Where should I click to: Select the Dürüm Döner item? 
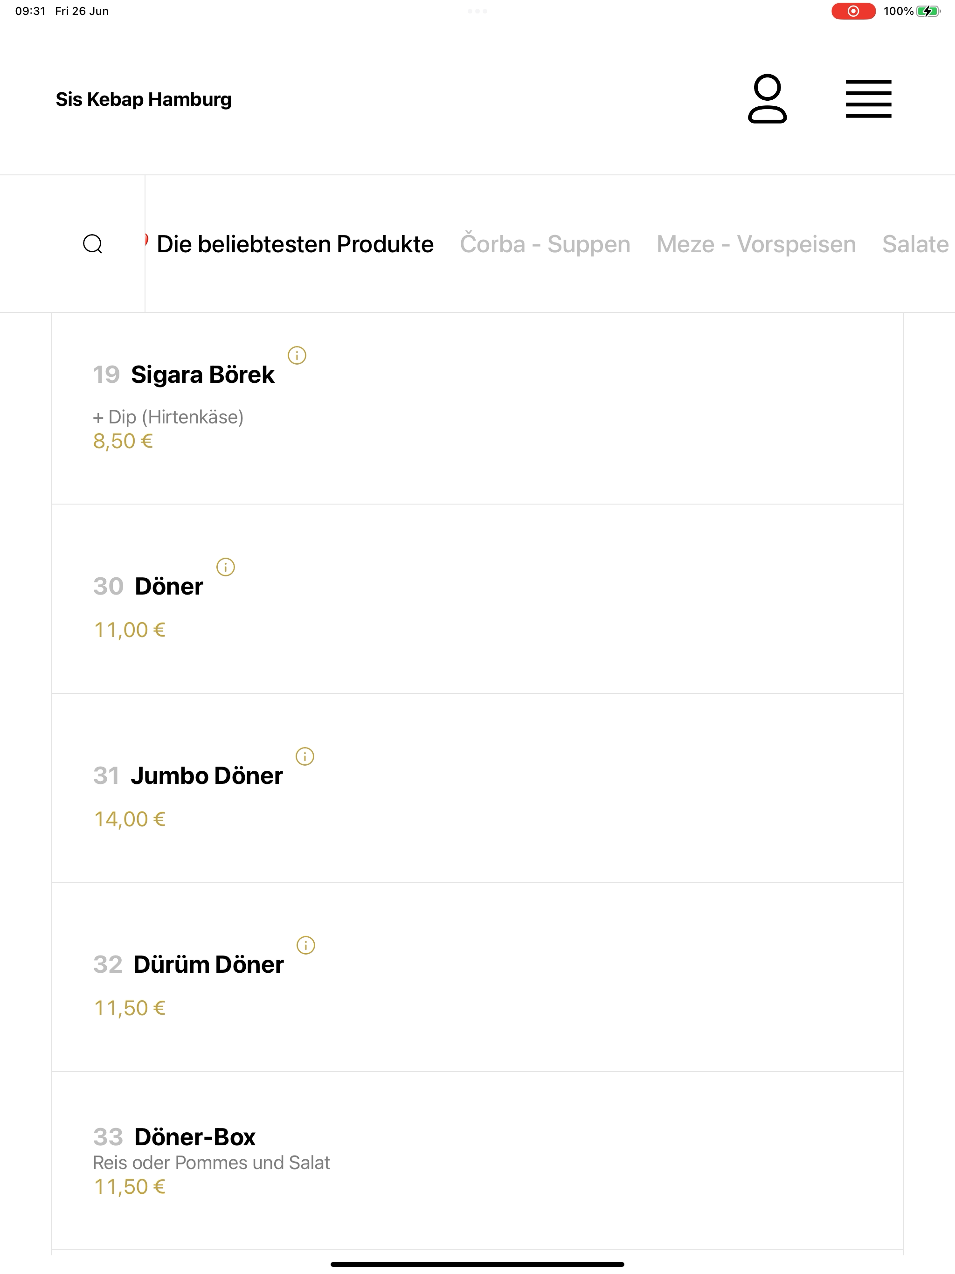477,977
